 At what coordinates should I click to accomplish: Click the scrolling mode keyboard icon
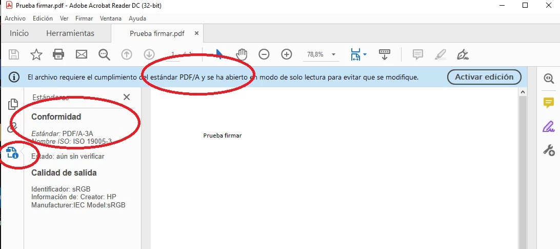coord(384,54)
